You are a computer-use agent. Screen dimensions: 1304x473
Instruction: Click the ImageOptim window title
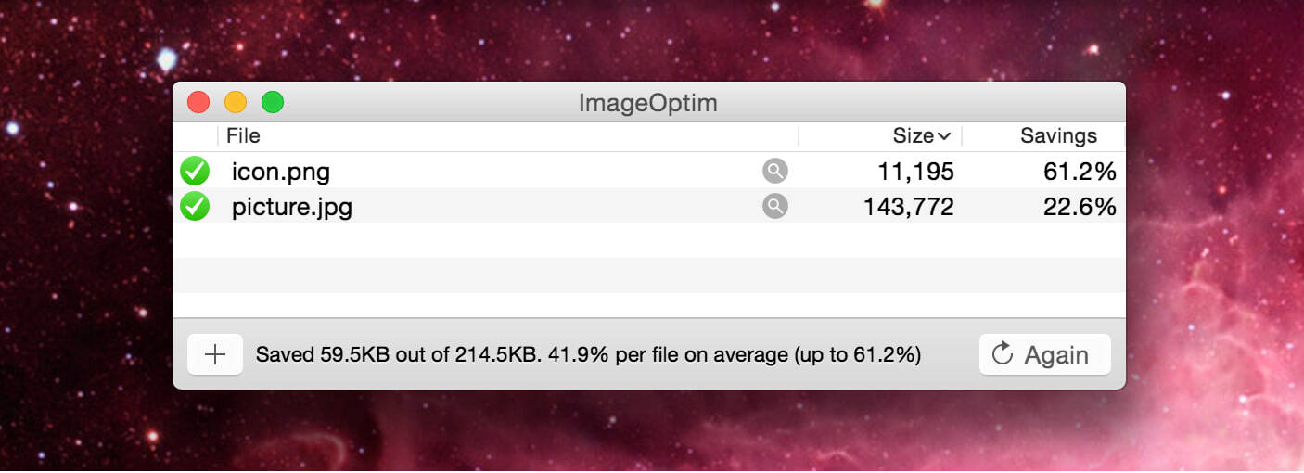(x=648, y=102)
